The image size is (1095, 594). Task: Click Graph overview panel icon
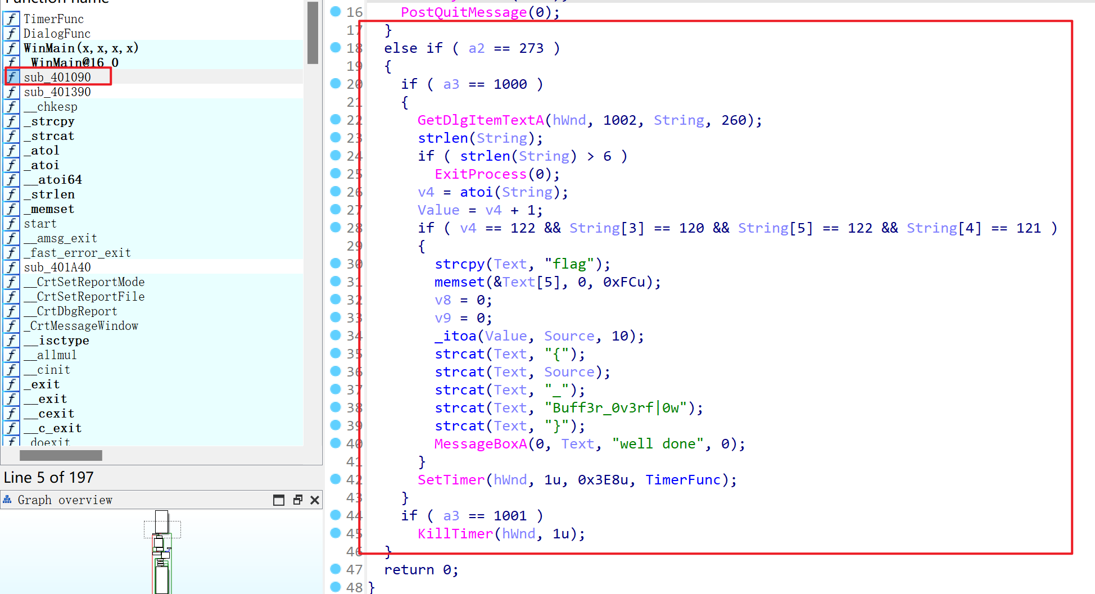pyautogui.click(x=7, y=500)
